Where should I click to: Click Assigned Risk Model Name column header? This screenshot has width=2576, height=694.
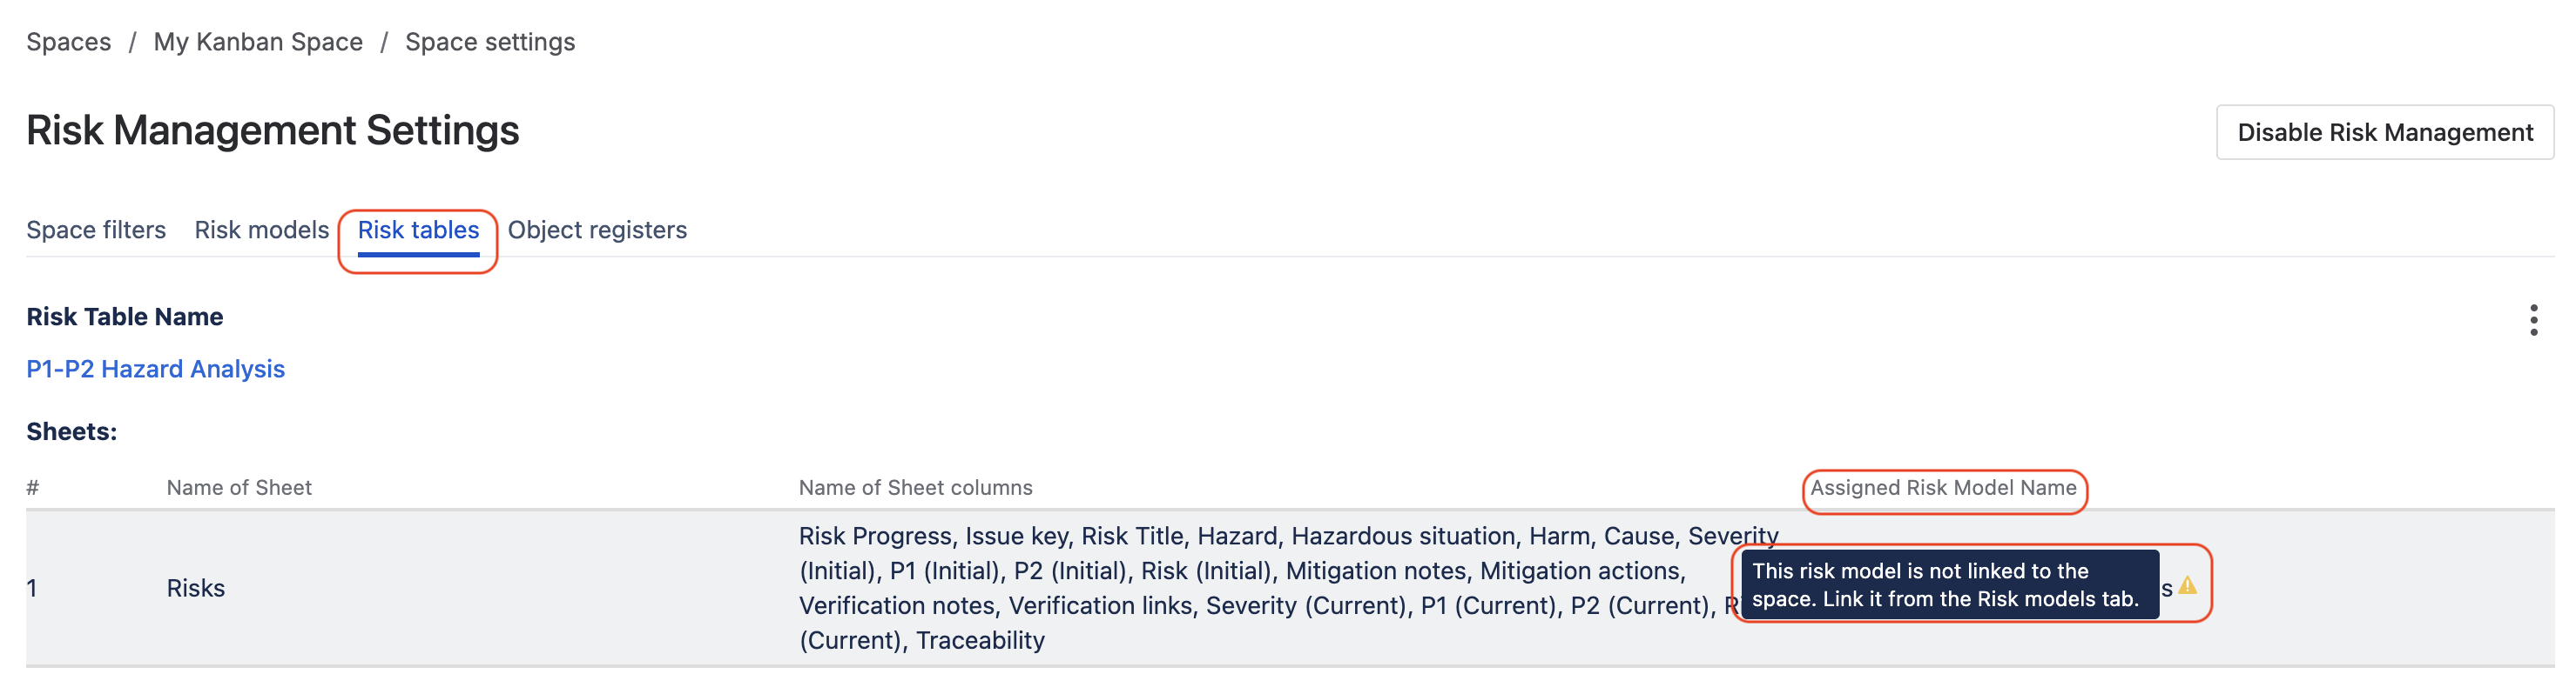click(1943, 487)
